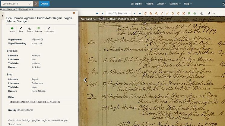Viewport: 225px width, 126px height.
Task: Zoom in on the document image
Action: pos(151,14)
